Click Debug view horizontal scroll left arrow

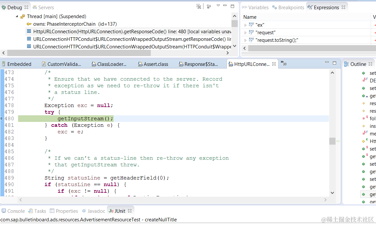tap(3, 53)
